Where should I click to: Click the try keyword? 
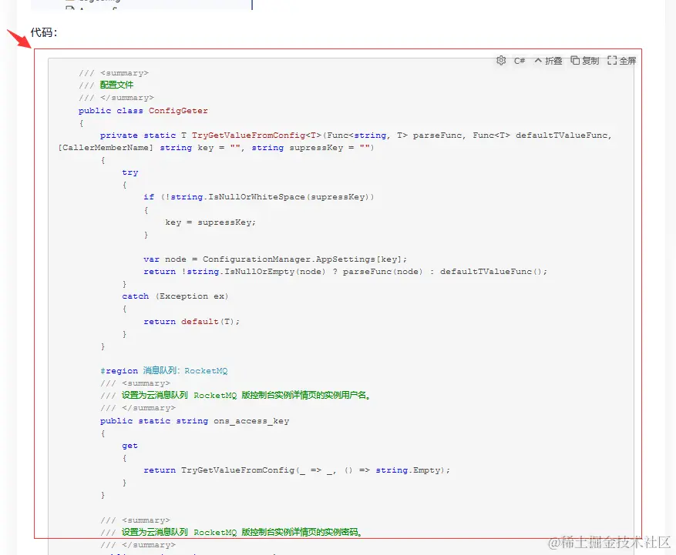point(129,172)
